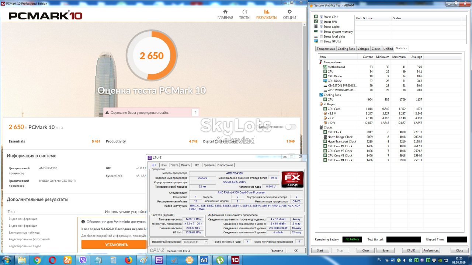Open Firefox from the taskbar
Viewport: 472px width, 265px height.
click(x=128, y=260)
